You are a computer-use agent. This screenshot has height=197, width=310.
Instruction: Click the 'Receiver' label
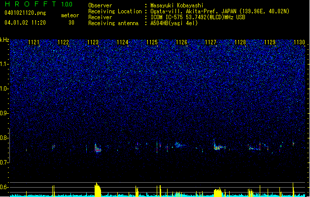(100, 17)
